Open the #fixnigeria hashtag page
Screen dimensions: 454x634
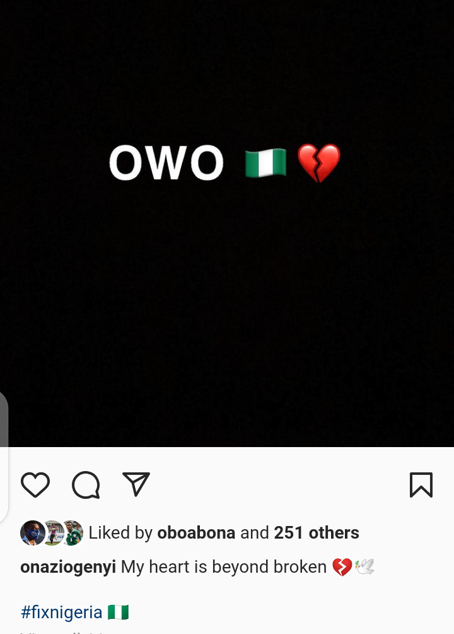[61, 612]
